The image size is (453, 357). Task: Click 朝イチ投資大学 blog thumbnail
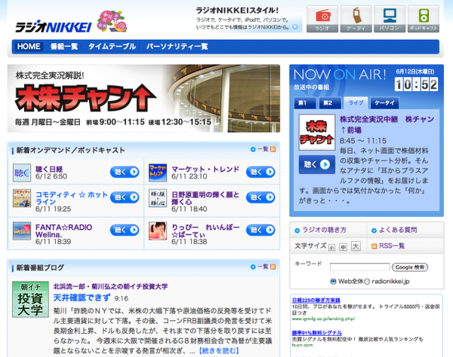30,299
